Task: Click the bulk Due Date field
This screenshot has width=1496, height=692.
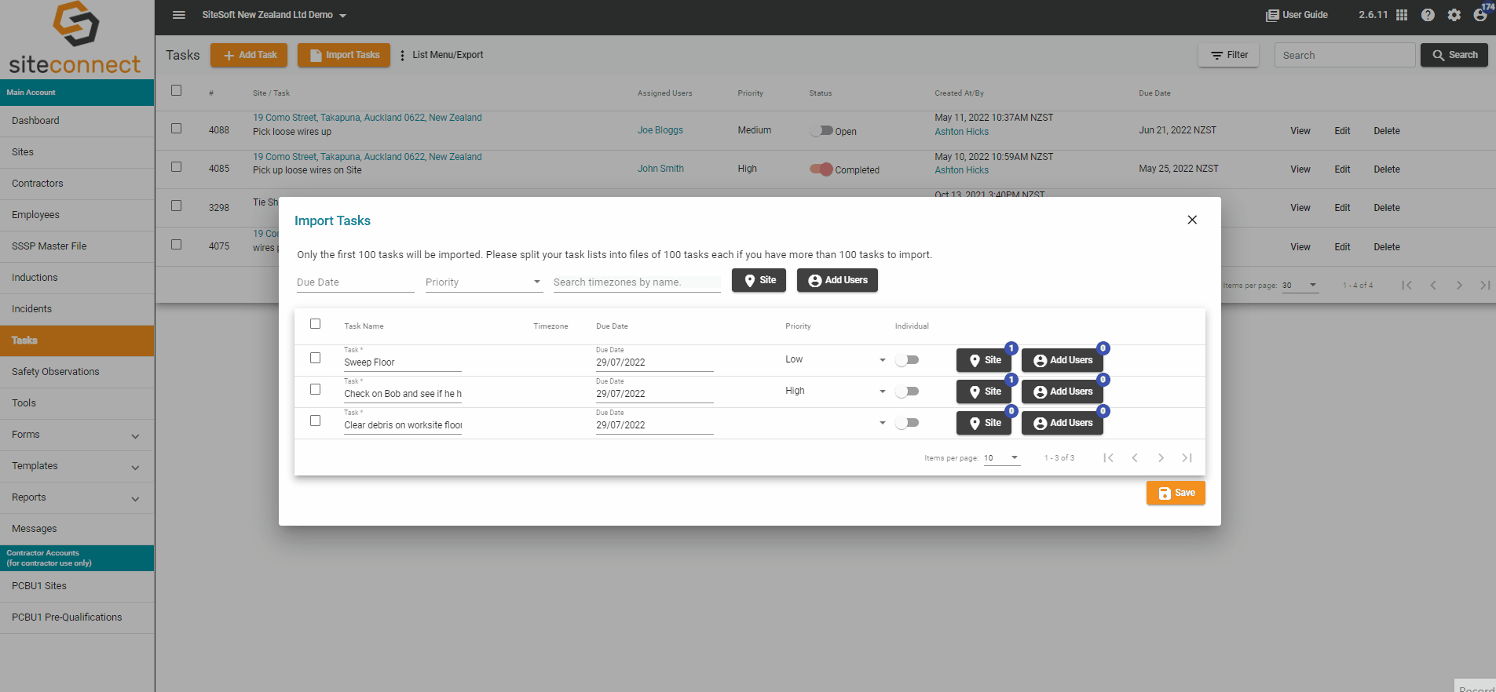Action: [x=355, y=282]
